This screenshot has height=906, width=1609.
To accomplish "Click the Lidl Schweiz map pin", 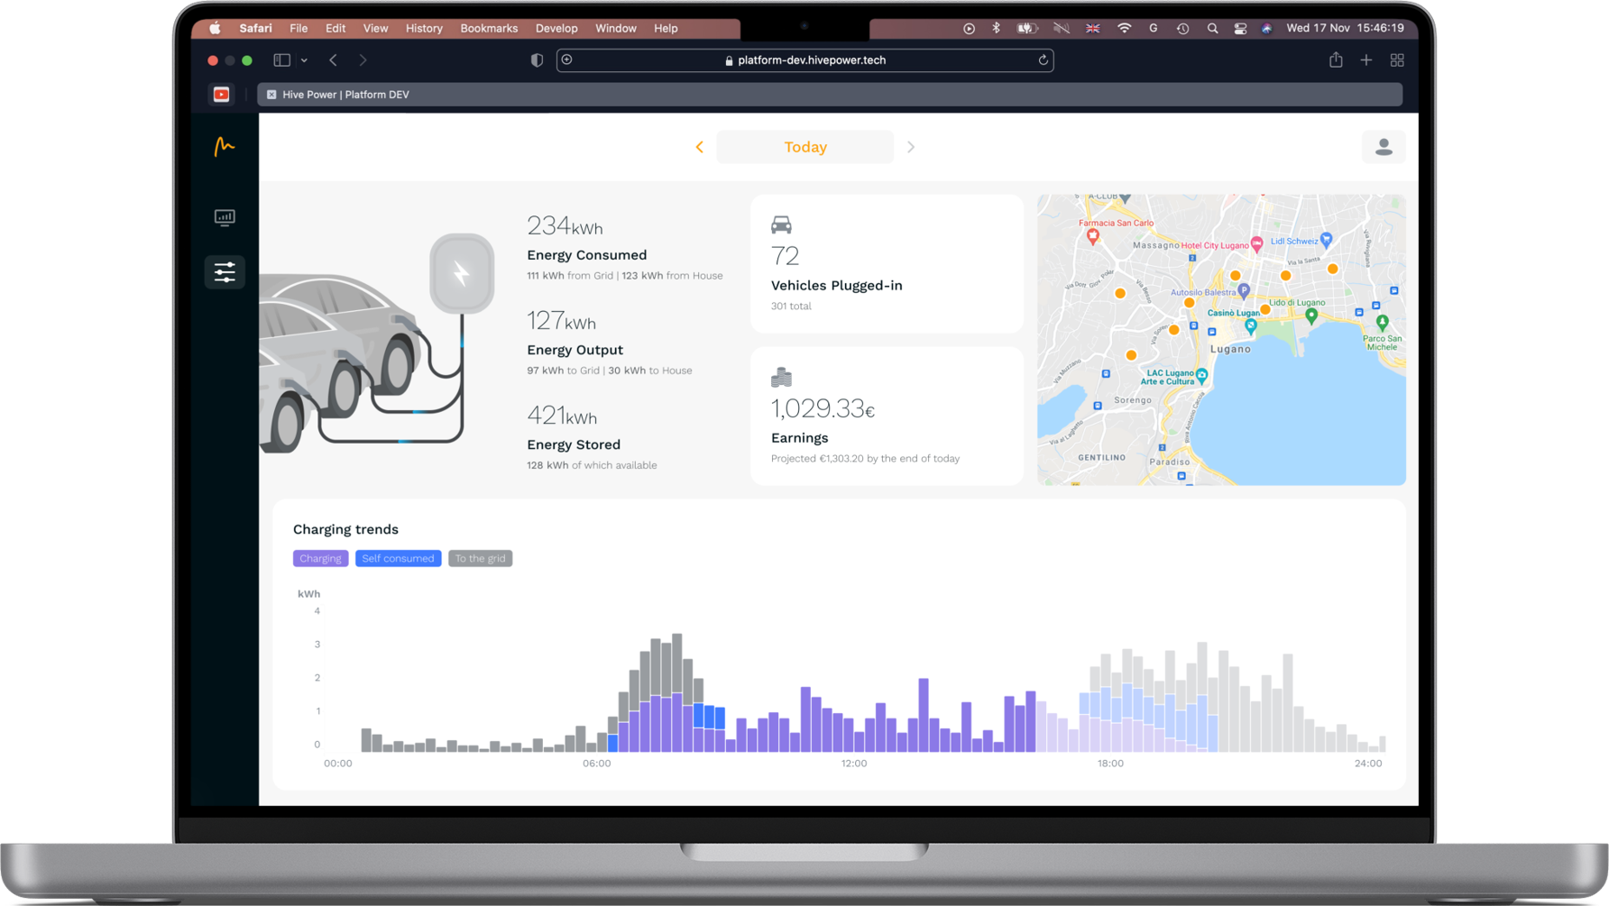I will (x=1326, y=240).
